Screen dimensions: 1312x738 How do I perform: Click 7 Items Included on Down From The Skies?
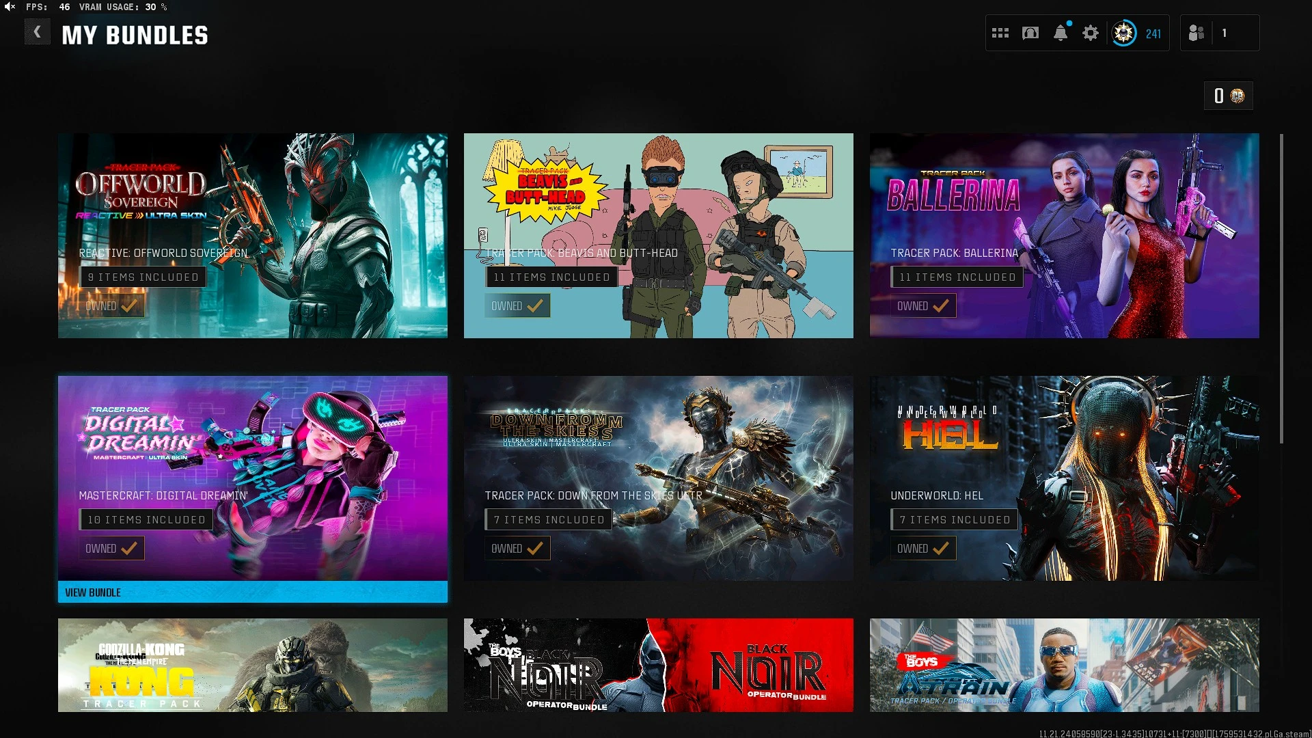(x=549, y=519)
